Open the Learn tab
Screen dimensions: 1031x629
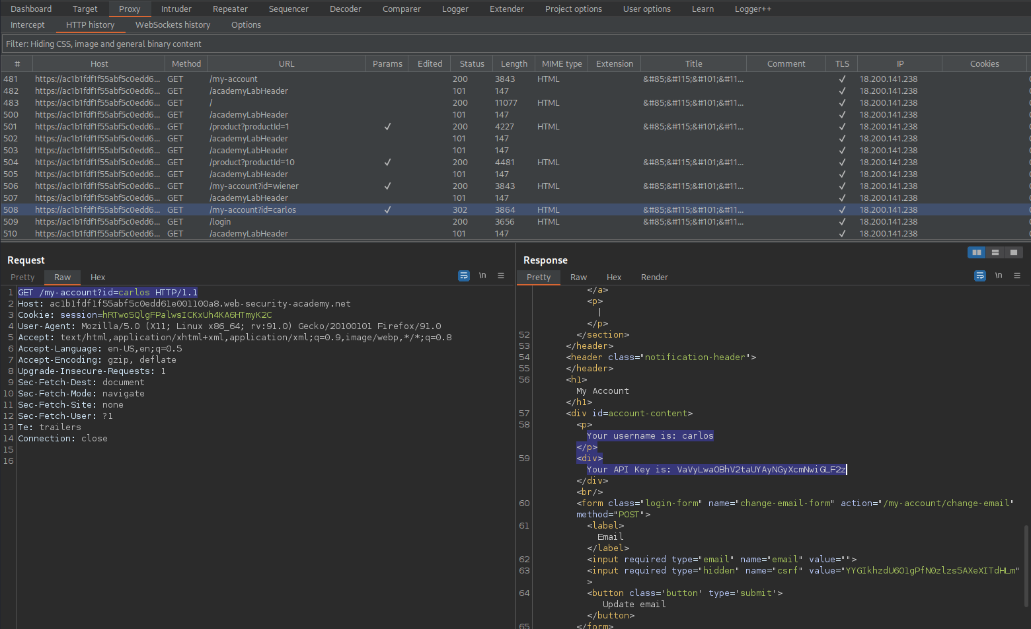coord(703,9)
